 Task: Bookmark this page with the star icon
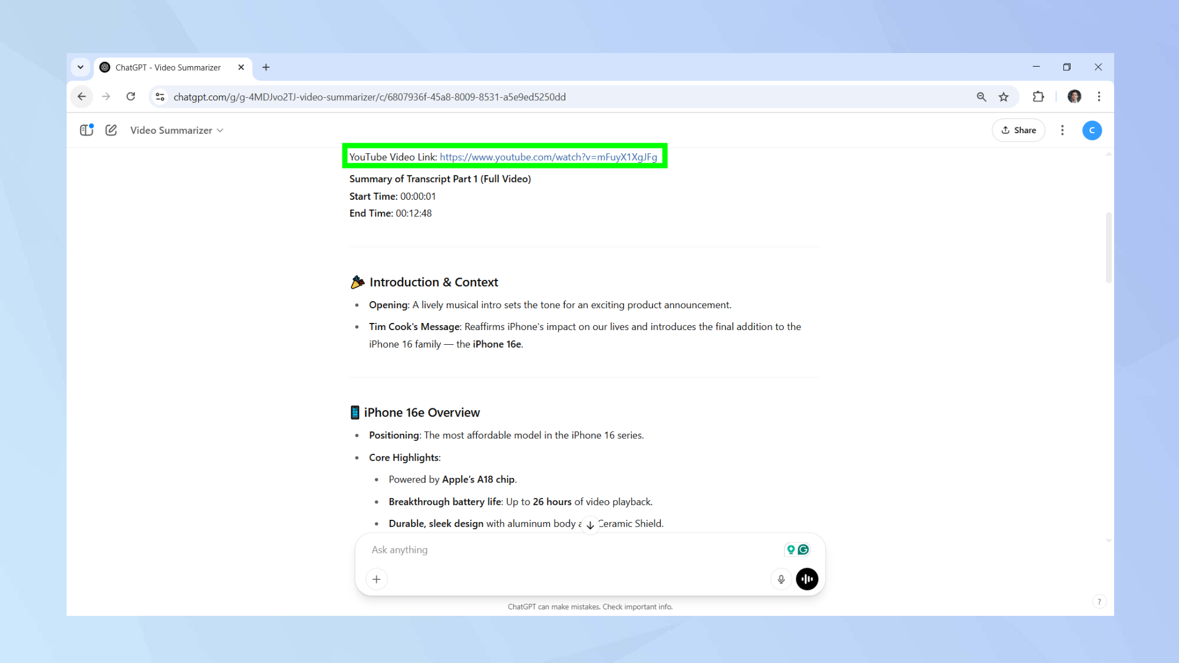(x=1004, y=97)
